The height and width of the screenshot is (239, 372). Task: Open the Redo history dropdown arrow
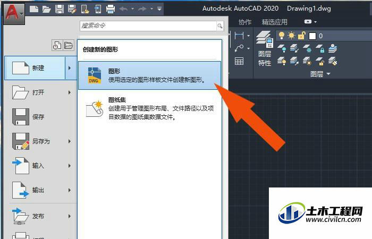point(151,9)
